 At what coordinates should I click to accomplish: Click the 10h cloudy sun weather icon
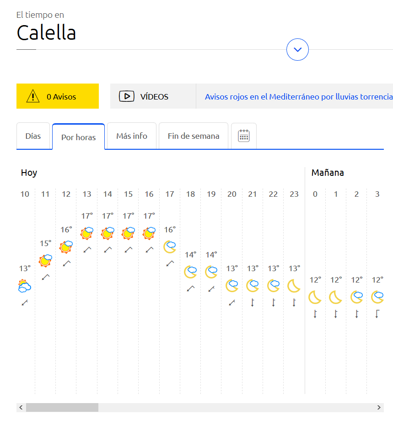click(24, 286)
